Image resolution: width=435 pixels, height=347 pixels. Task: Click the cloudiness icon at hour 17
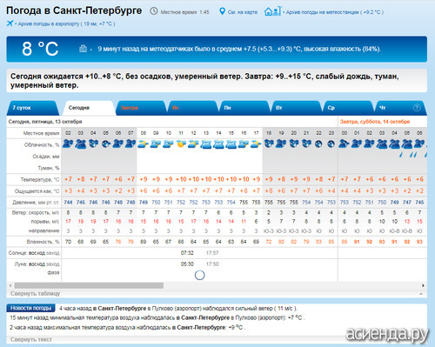point(256,143)
